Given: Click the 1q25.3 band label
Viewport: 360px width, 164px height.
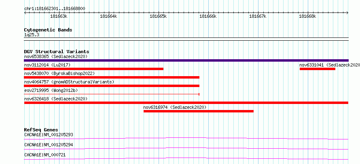Looking at the screenshot, I should [31, 35].
